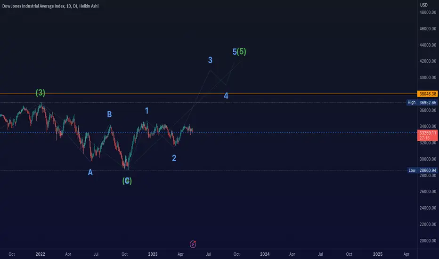The width and height of the screenshot is (439, 259).
Task: Click the Low 28660.94 price label
Action: 422,170
